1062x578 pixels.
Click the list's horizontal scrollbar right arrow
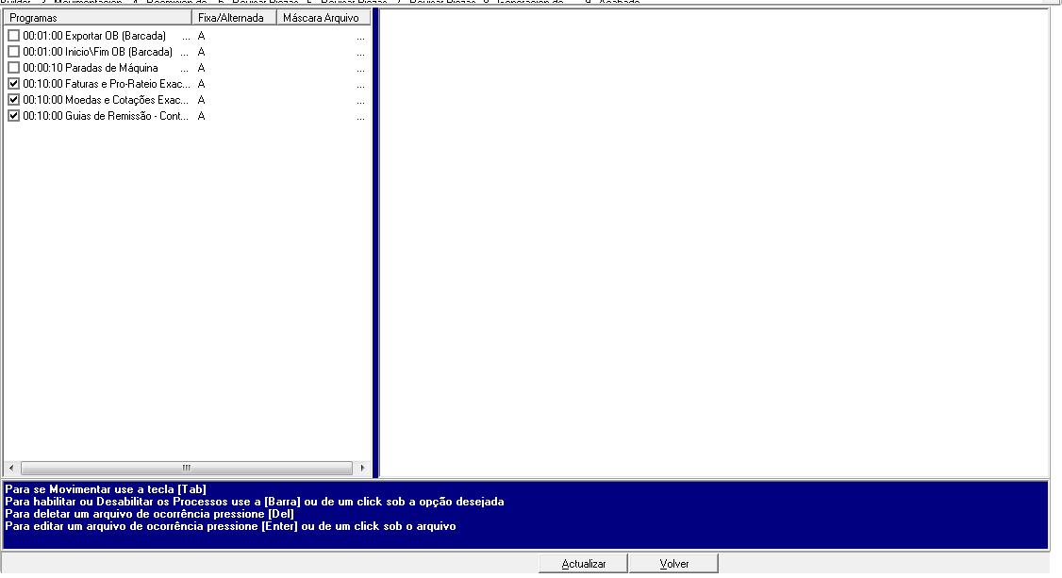pyautogui.click(x=362, y=468)
